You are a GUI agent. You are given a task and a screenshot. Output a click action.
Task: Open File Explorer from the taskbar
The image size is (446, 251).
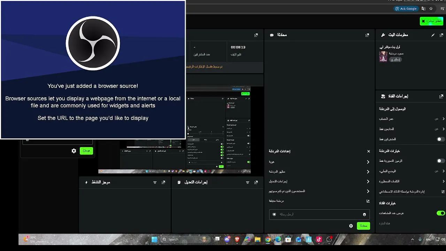coord(257,239)
